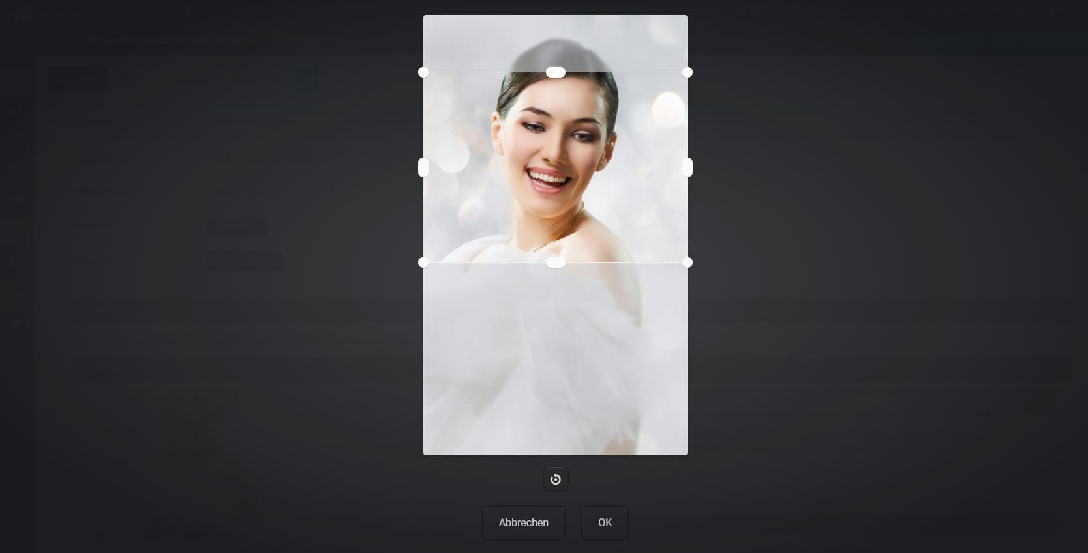Click the bright bokeh circle at upper right
Screen dimensions: 1088x553
click(667, 106)
